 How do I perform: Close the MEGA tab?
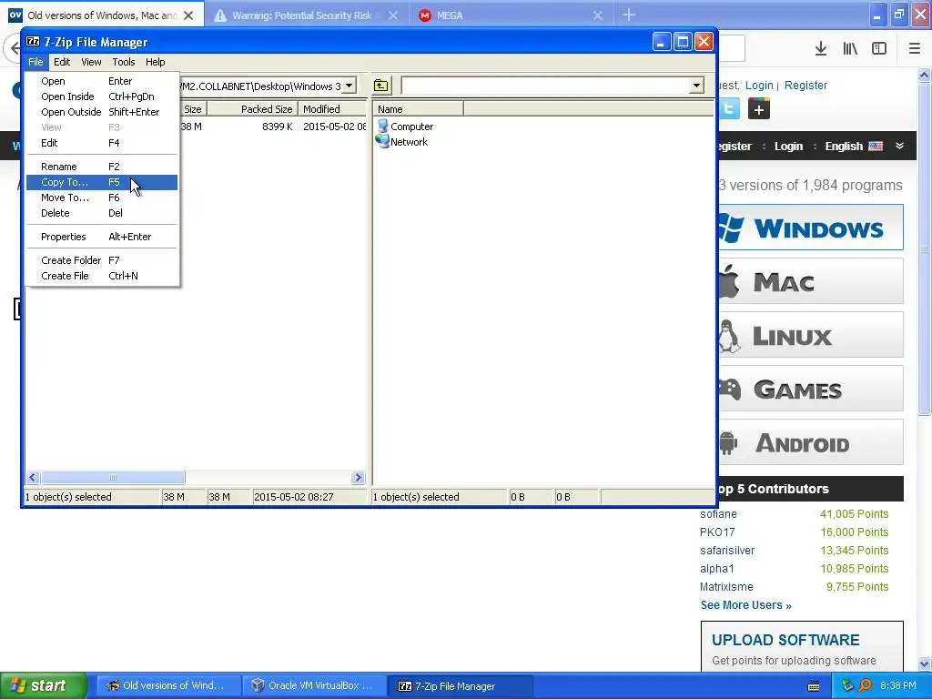[598, 15]
